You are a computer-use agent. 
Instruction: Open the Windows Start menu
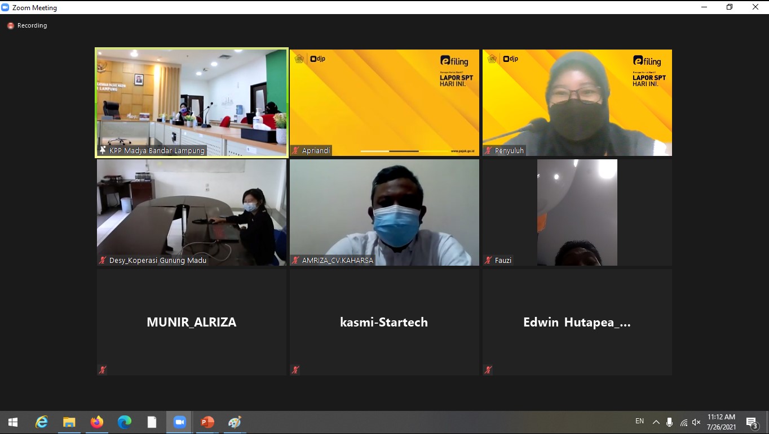tap(13, 422)
